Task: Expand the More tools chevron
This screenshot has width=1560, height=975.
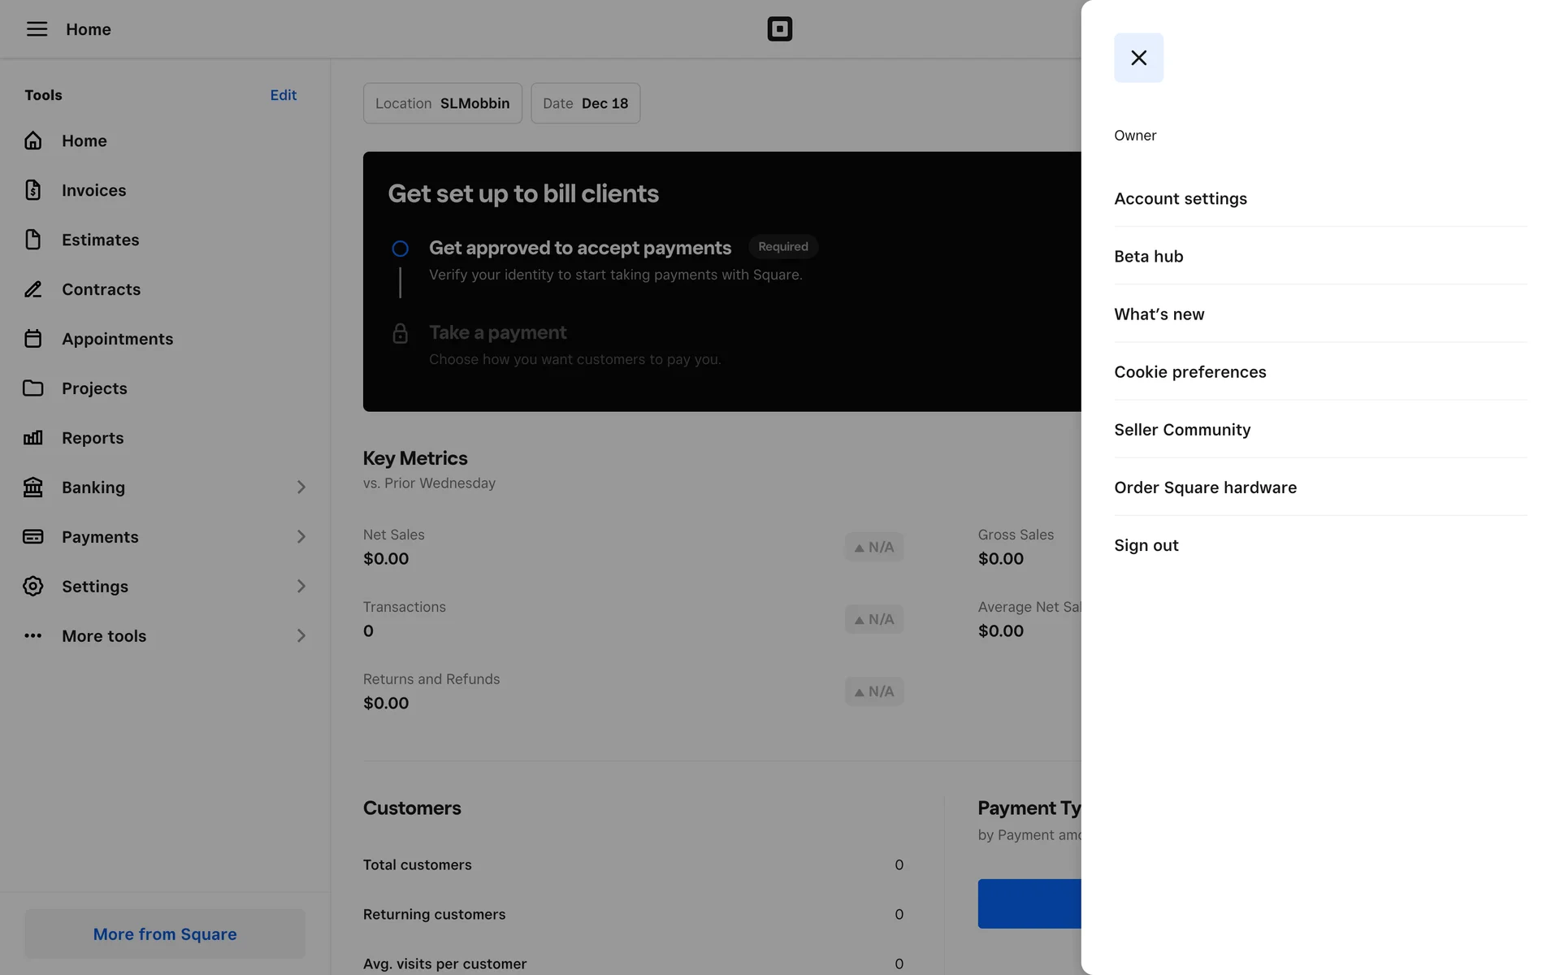Action: (x=301, y=636)
